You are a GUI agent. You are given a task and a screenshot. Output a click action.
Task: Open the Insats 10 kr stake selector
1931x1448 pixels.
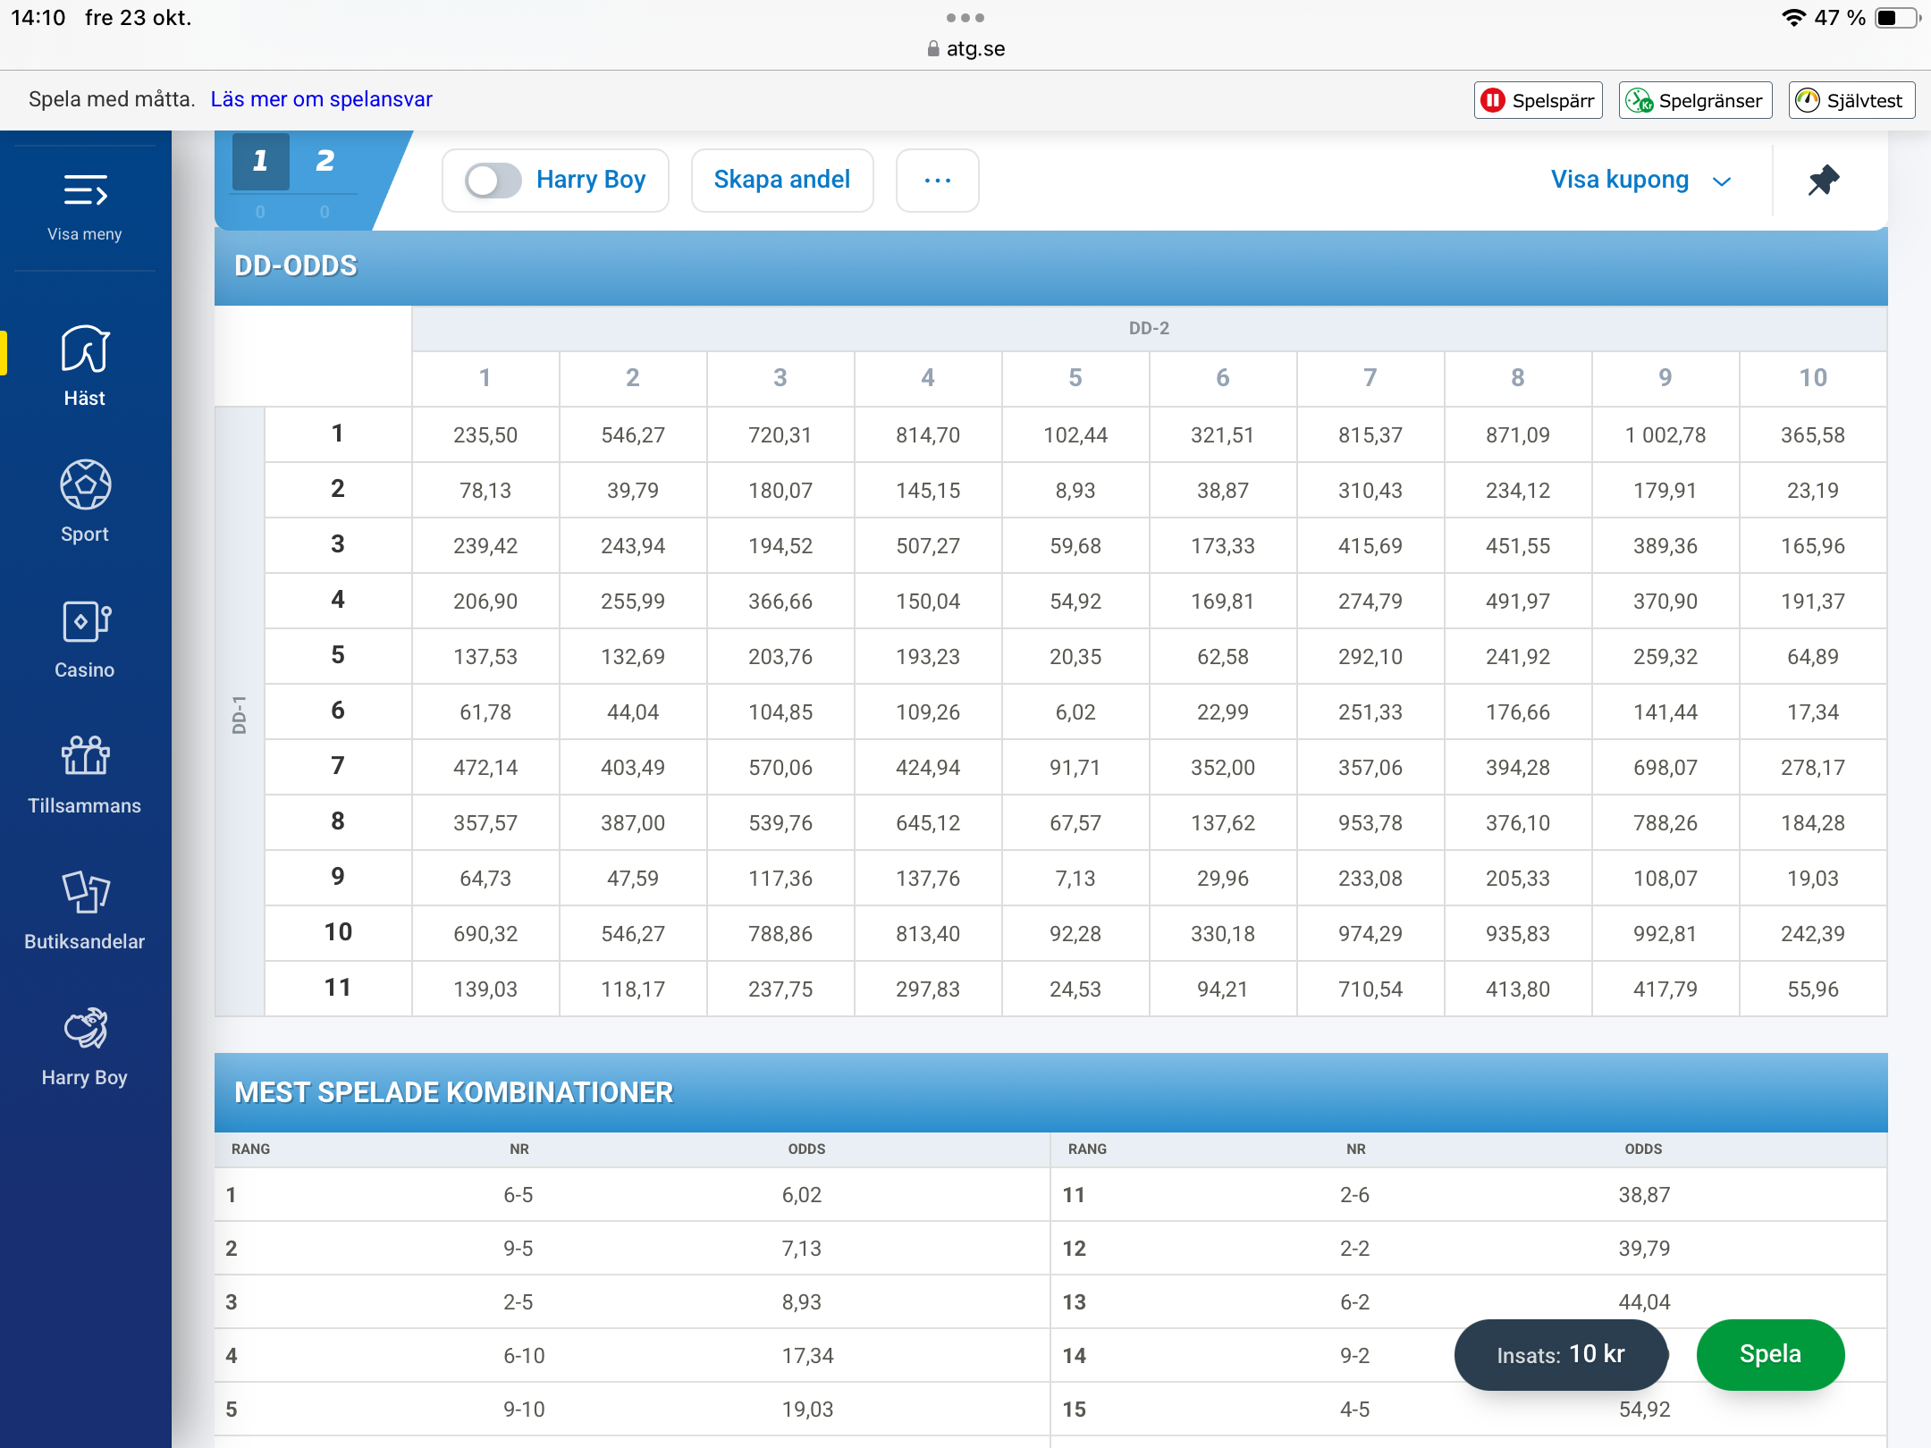coord(1561,1354)
